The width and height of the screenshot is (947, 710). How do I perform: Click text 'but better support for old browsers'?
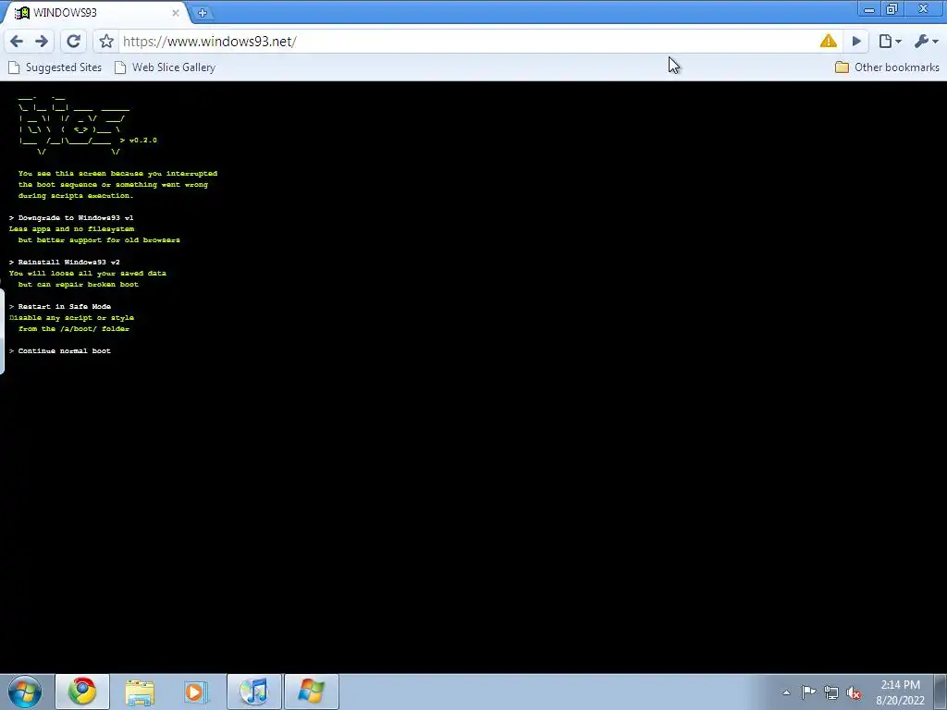pyautogui.click(x=99, y=239)
